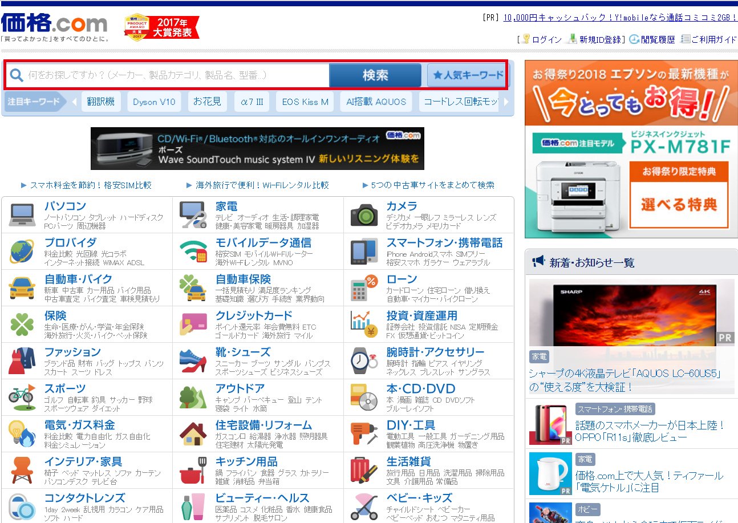This screenshot has width=738, height=523.
Task: Select the AI搭載 AQUOS keyword tag
Action: tap(376, 102)
